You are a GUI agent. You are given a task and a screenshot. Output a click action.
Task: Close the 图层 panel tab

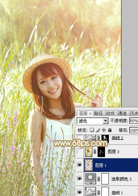(x=90, y=113)
